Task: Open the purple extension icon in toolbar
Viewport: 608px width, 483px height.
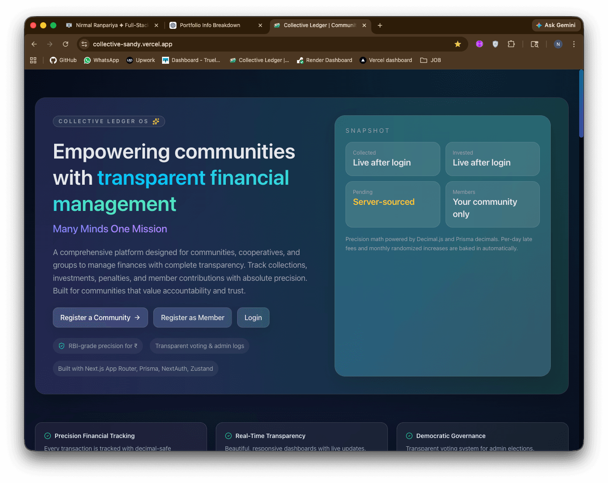Action: tap(480, 44)
